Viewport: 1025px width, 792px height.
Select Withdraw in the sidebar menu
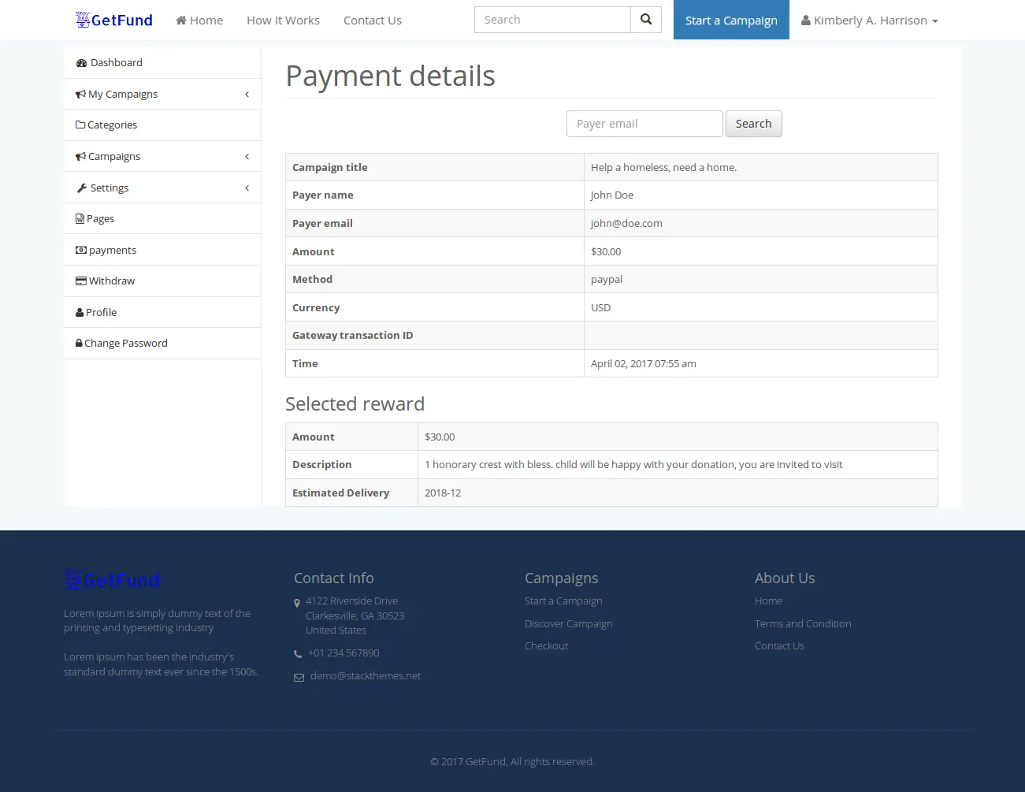point(162,281)
